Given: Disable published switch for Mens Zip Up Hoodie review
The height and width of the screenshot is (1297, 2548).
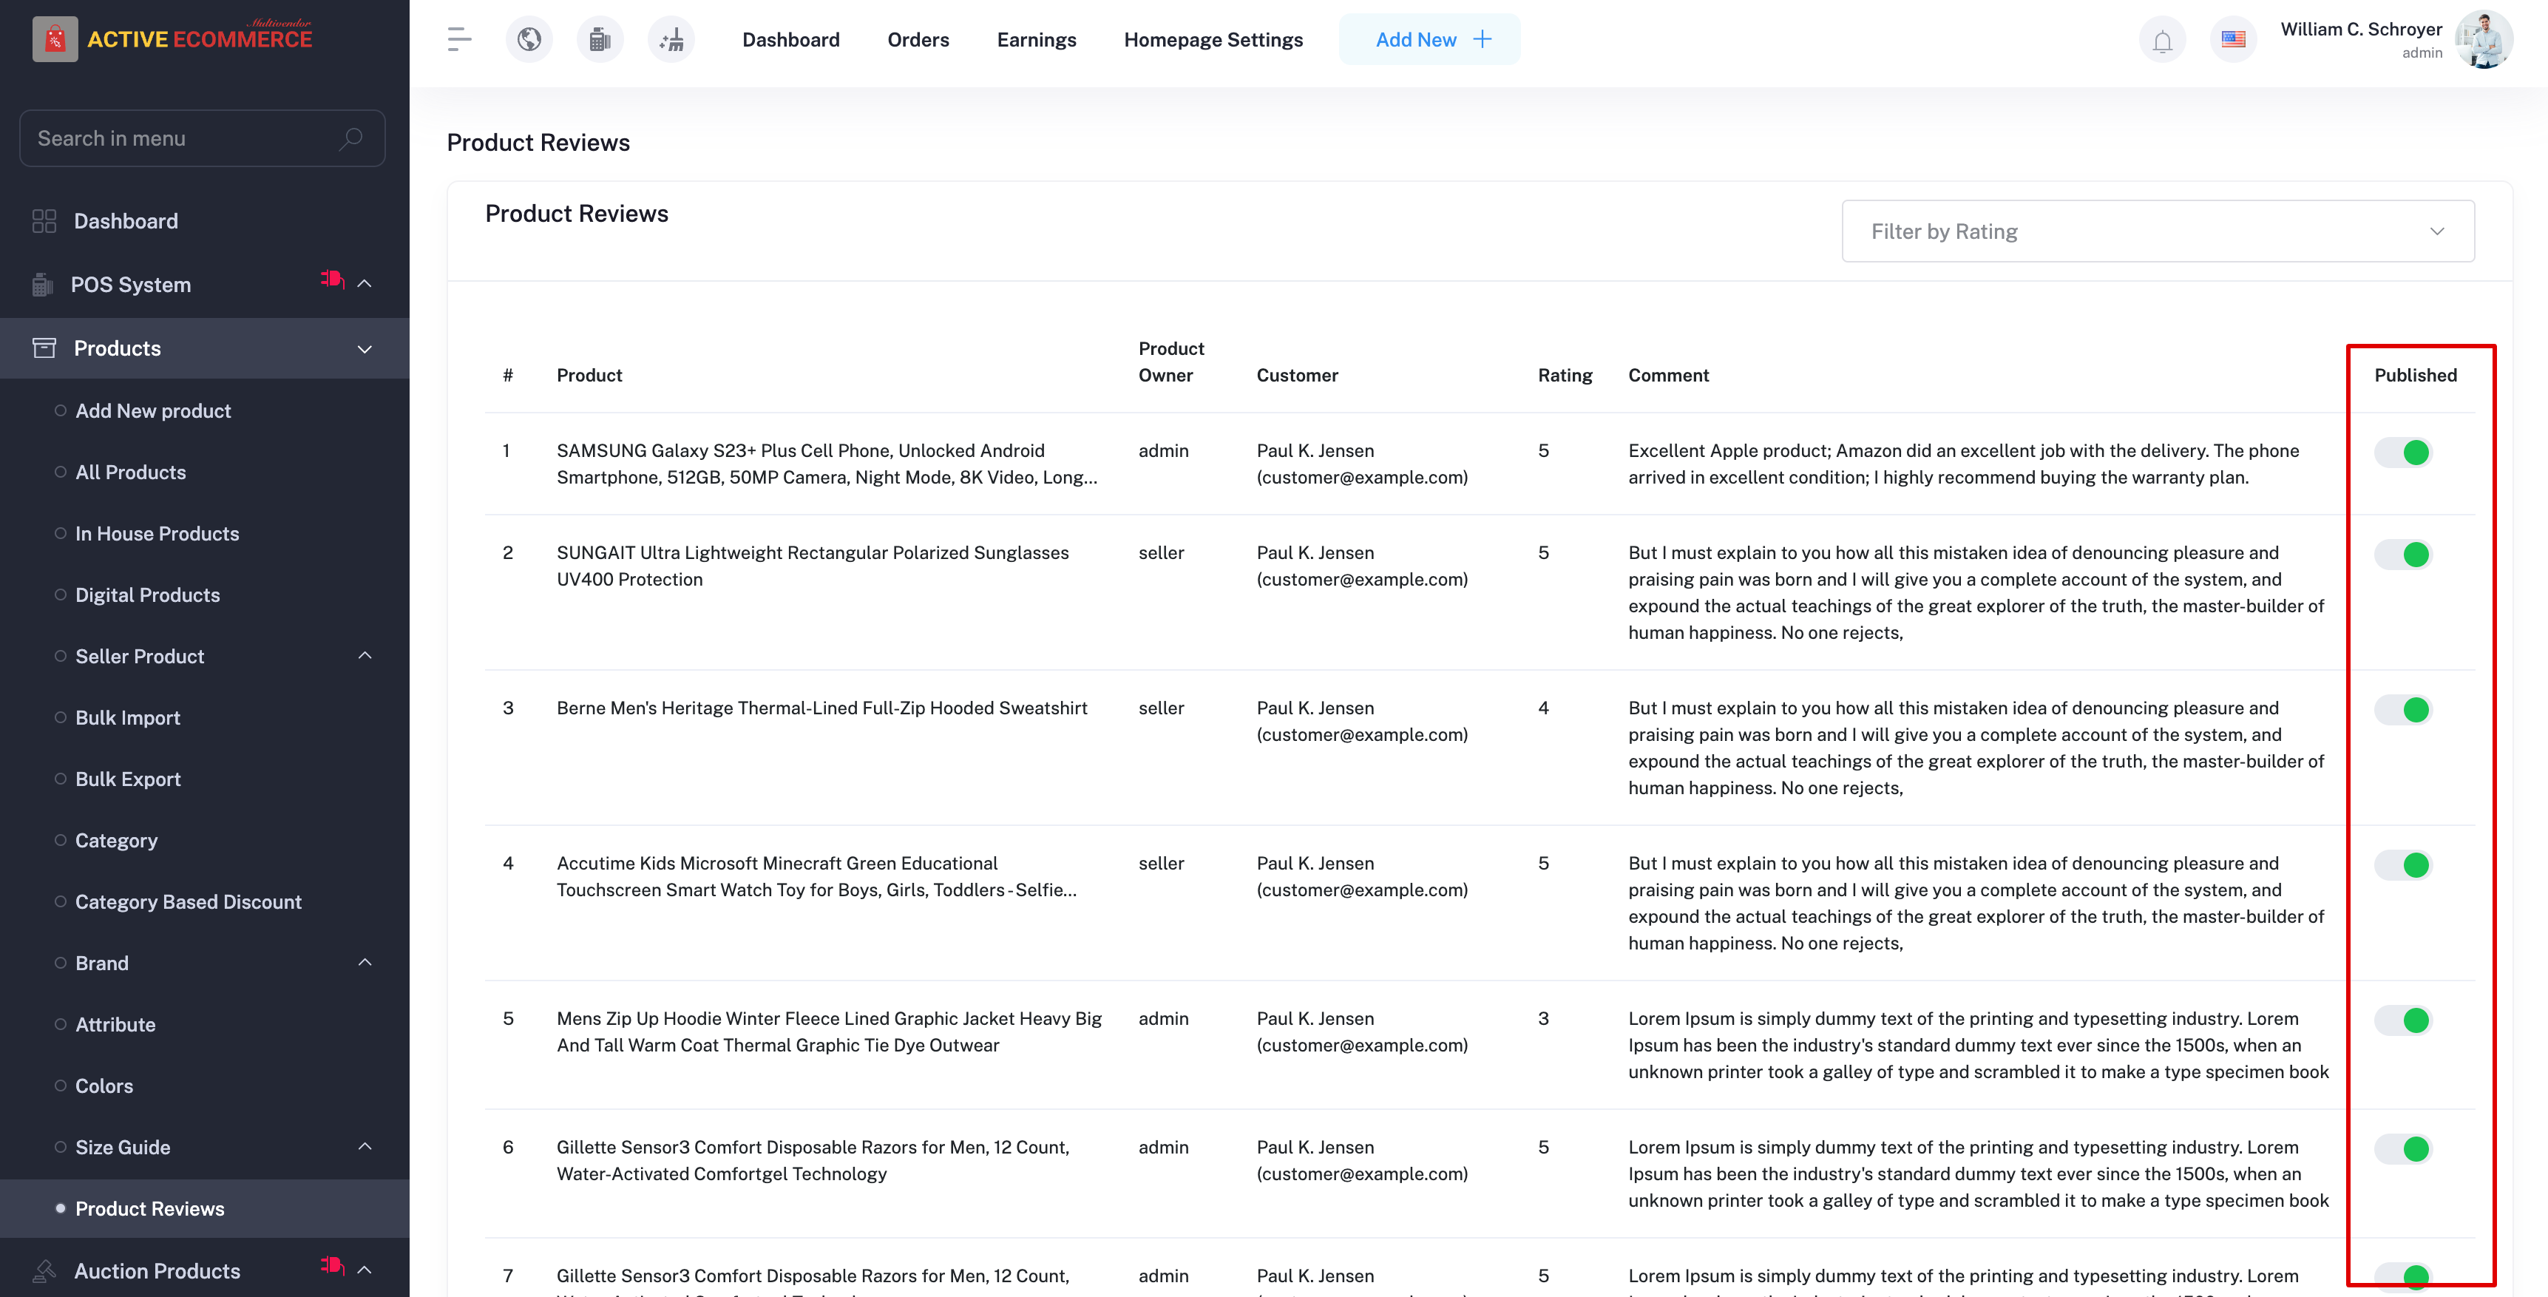Looking at the screenshot, I should pos(2404,1020).
